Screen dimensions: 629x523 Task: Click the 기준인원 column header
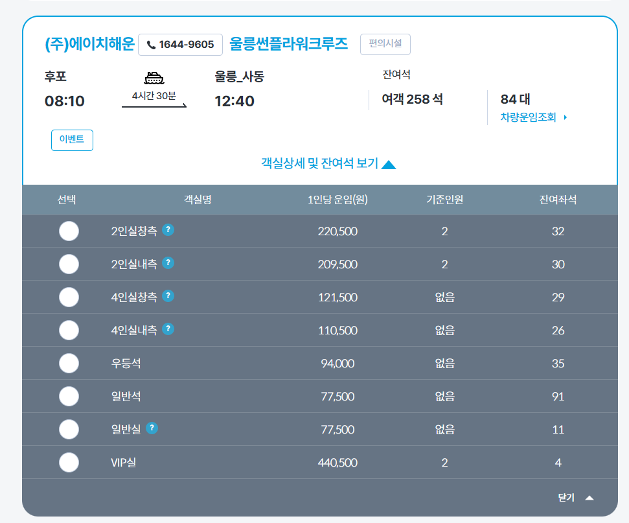click(x=445, y=200)
